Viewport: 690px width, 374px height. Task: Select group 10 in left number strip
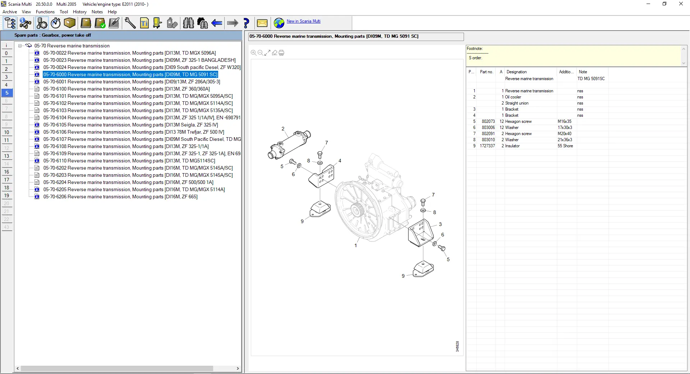[6, 132]
